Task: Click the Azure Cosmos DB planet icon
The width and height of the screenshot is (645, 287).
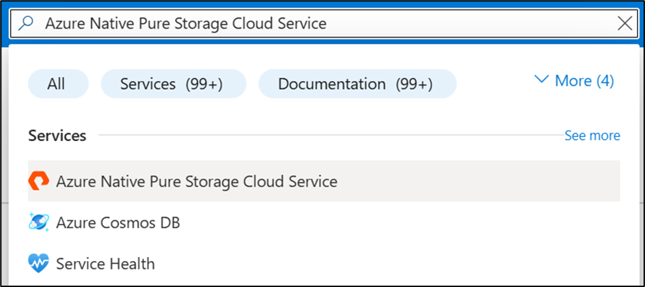Action: coord(39,222)
